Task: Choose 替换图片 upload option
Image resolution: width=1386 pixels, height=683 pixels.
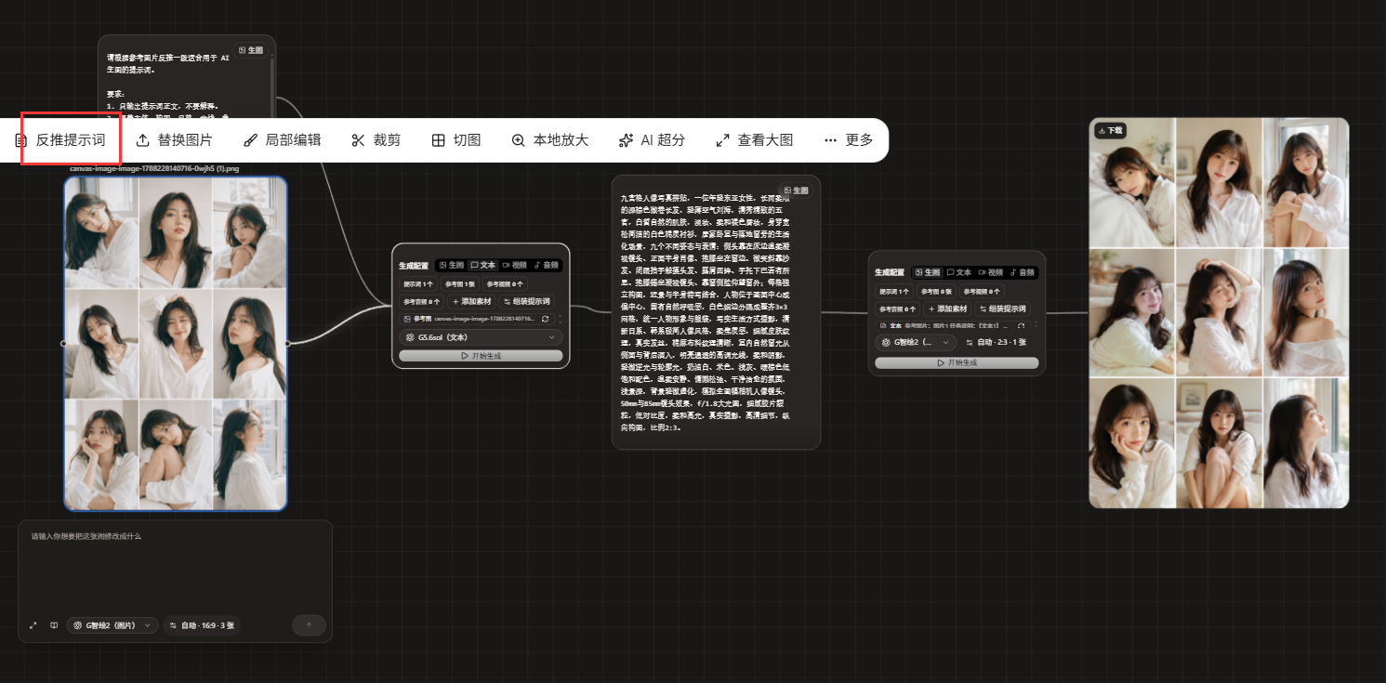Action: (174, 140)
